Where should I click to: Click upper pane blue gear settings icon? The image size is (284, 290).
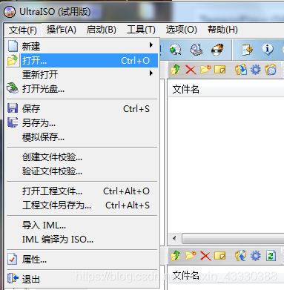[256, 70]
